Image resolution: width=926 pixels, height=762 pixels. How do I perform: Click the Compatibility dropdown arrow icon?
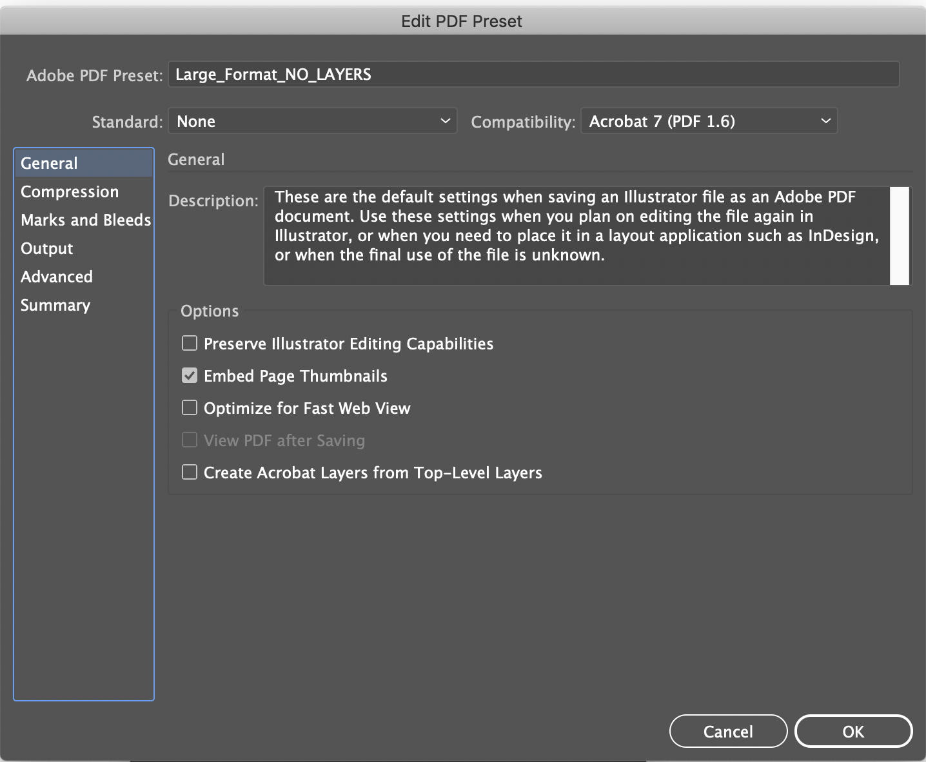(826, 121)
